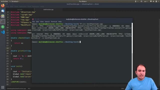The image size is (160, 90).
Task: Open the Activities overview
Action: [4, 1]
